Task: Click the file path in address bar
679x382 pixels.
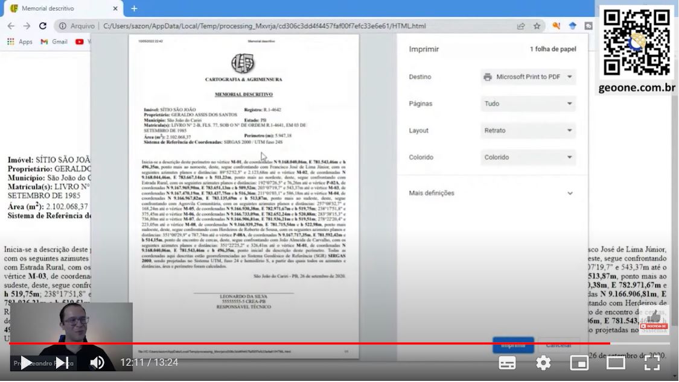Action: [x=264, y=26]
